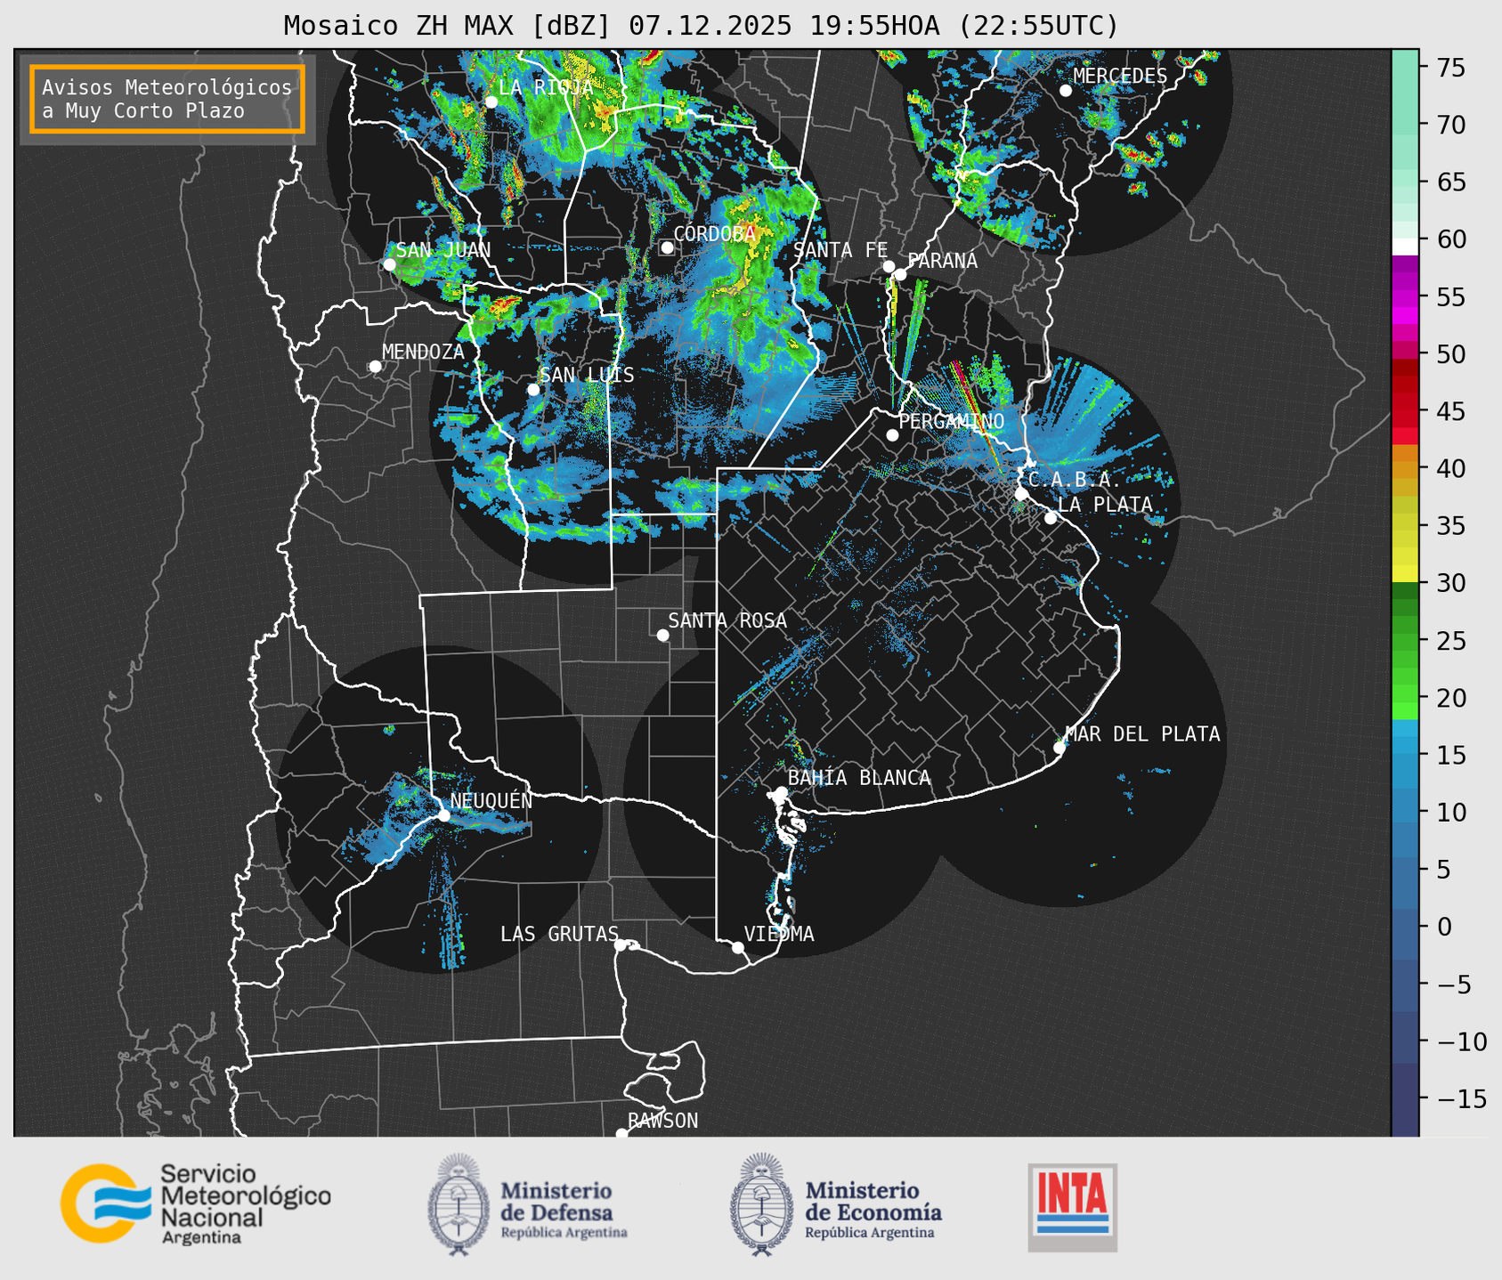Click the 'Argentina' text under Servicio Meteorológico Nacional
1502x1280 pixels.
pyautogui.click(x=201, y=1238)
